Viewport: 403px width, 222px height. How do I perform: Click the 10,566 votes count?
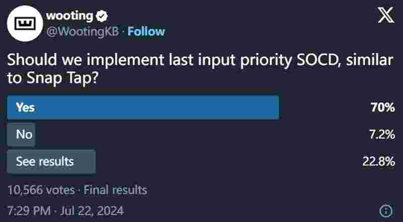coord(41,190)
